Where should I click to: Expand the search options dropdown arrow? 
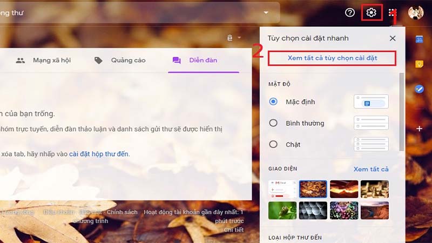coord(266,12)
